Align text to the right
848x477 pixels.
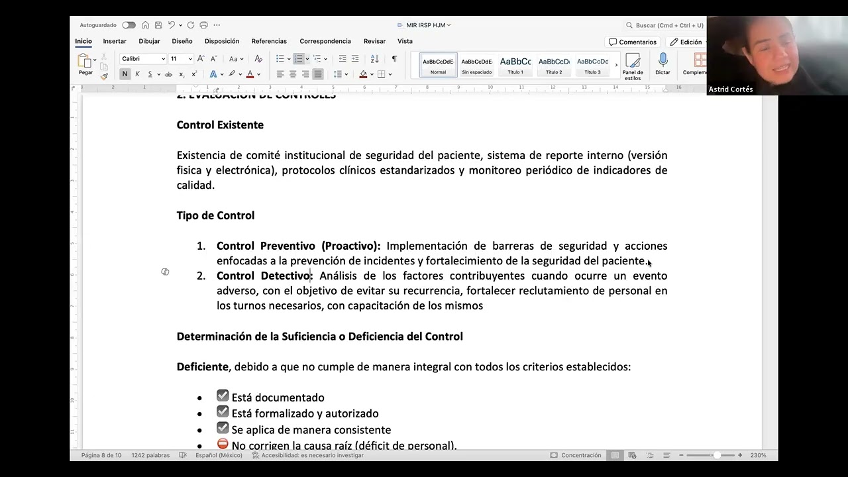[x=305, y=74]
